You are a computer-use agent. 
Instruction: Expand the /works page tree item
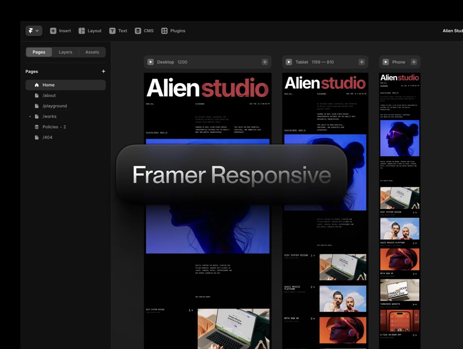click(30, 117)
